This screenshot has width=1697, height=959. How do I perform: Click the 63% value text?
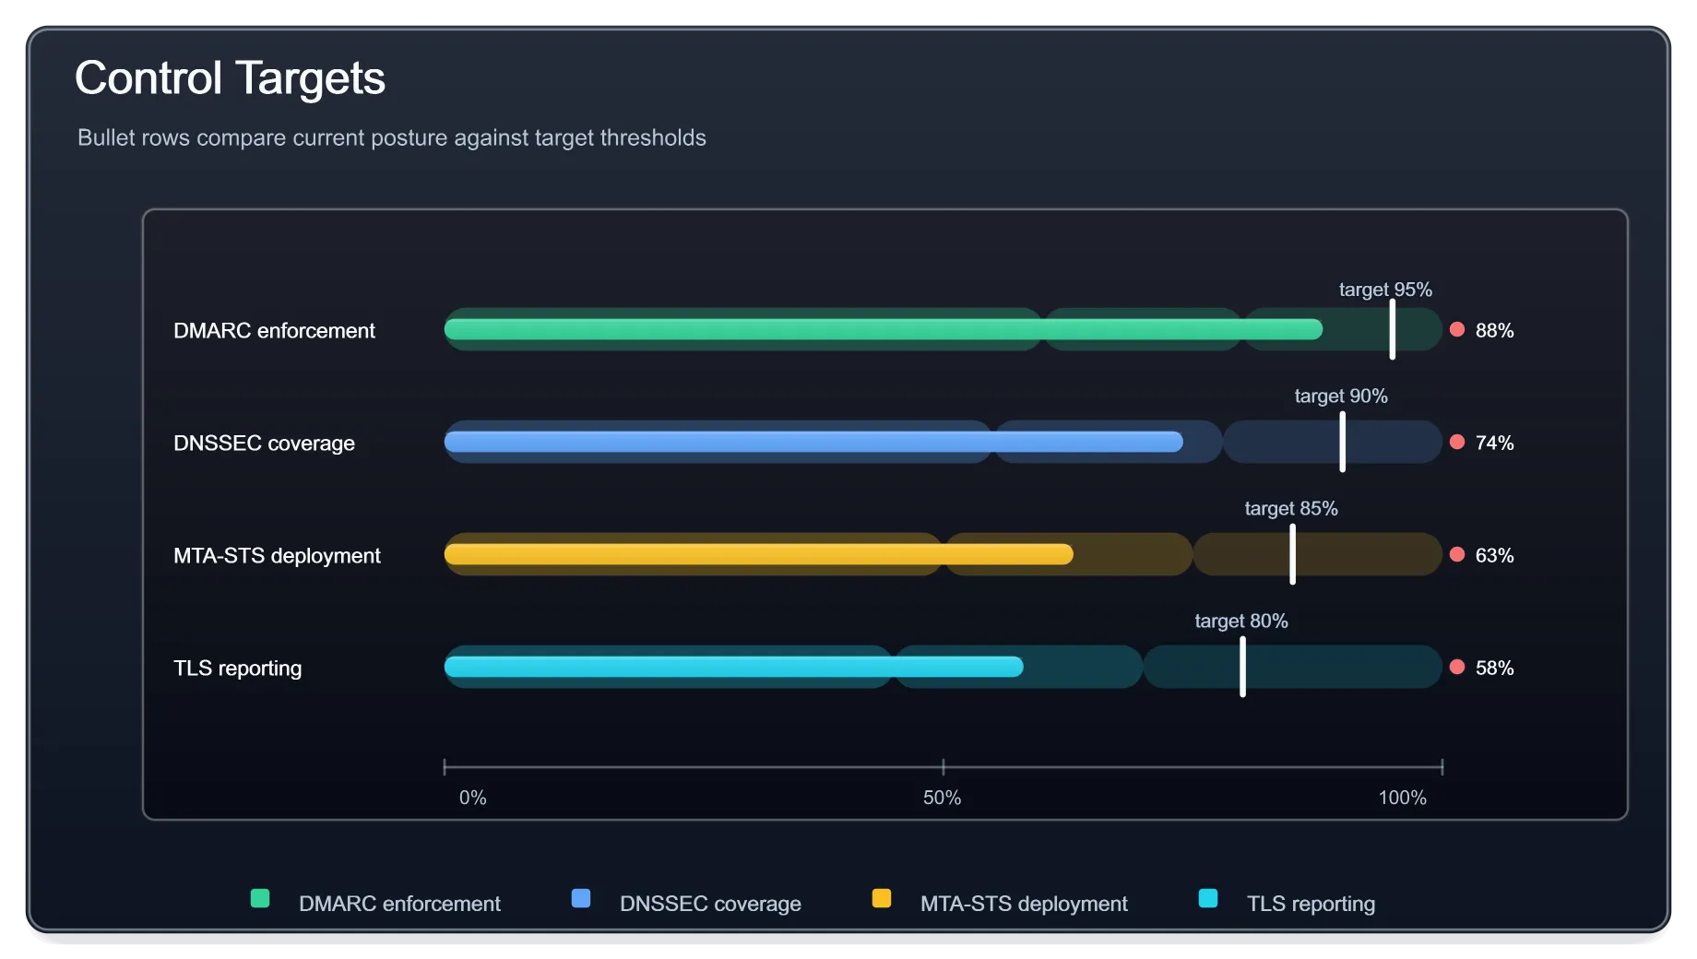coord(1494,555)
